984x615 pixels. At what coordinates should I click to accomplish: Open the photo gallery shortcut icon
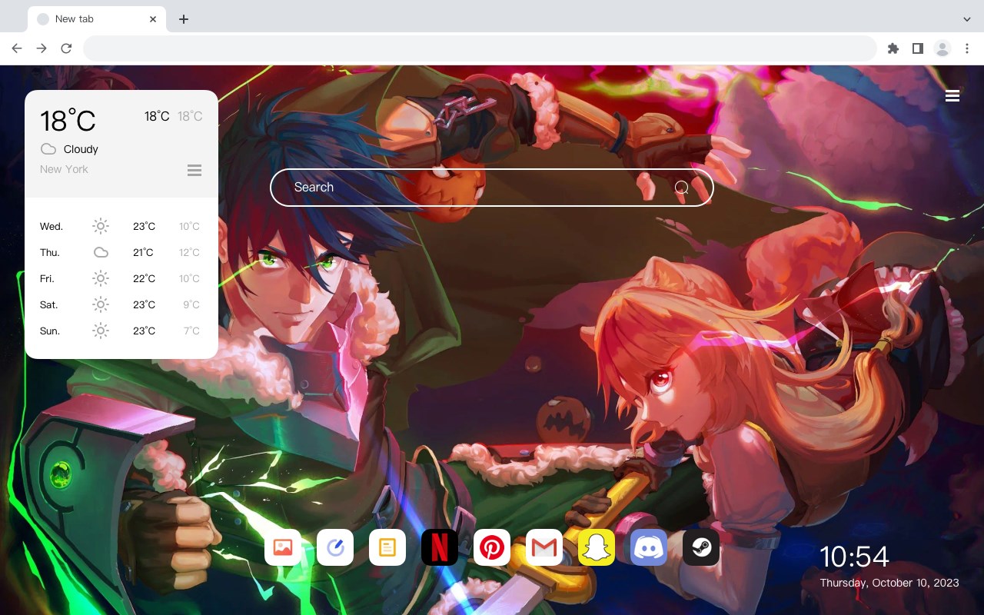click(x=283, y=547)
